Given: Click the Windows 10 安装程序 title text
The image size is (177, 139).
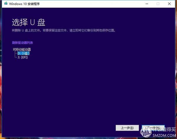Looking at the screenshot, I should 24,4.
